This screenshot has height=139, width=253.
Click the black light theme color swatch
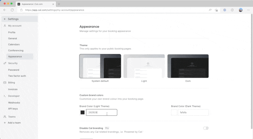83,112
